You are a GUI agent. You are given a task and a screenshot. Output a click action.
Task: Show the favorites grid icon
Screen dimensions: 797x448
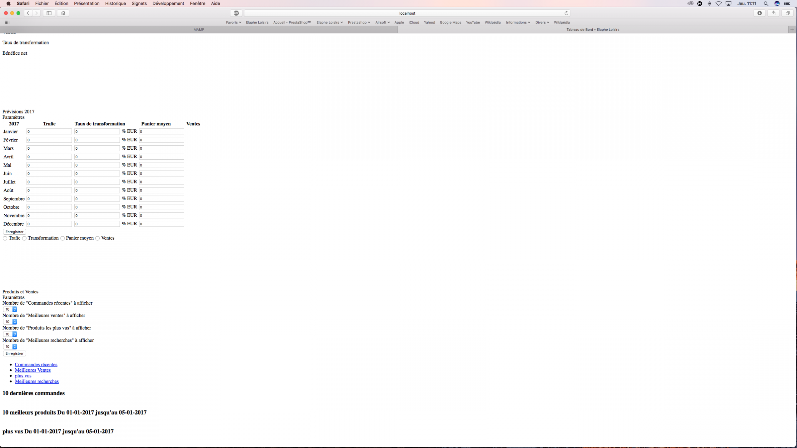pyautogui.click(x=7, y=22)
